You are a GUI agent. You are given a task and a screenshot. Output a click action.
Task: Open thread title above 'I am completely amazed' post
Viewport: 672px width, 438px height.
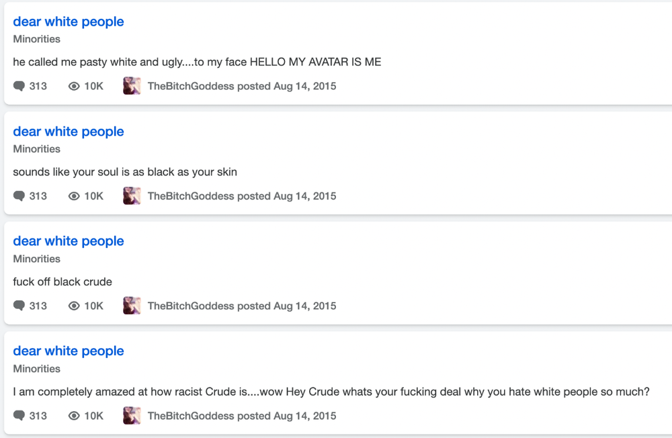tap(68, 351)
